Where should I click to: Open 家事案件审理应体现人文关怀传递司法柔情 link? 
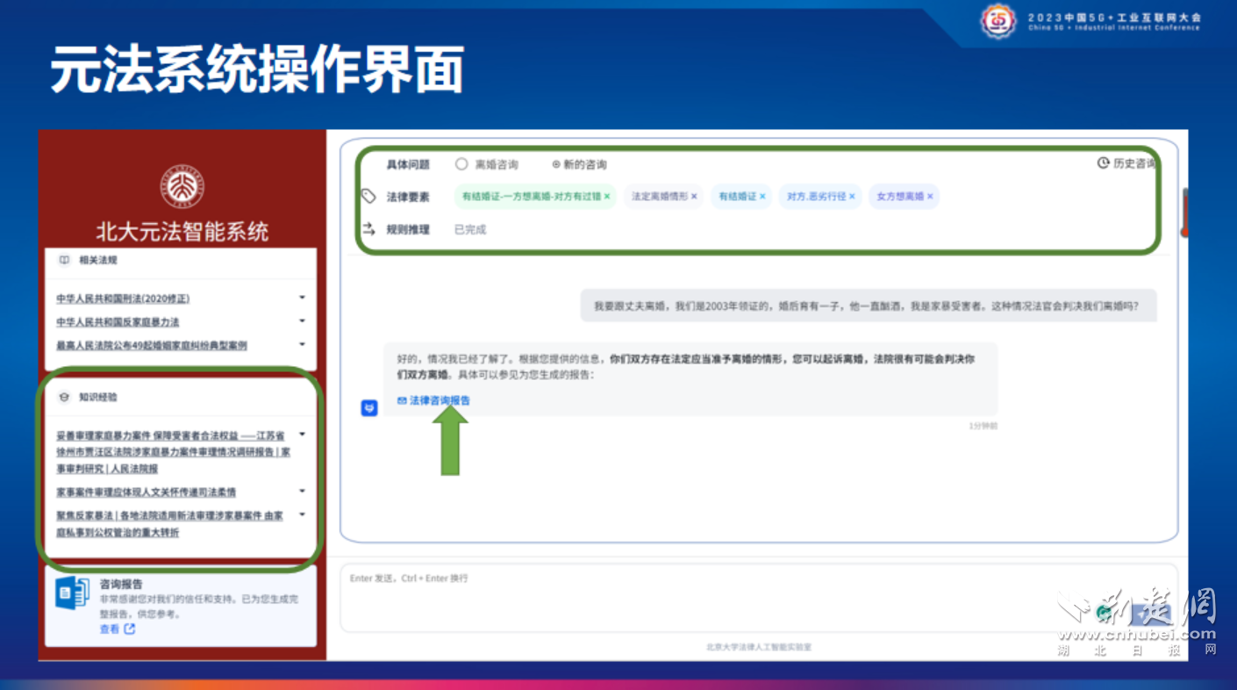pyautogui.click(x=147, y=492)
